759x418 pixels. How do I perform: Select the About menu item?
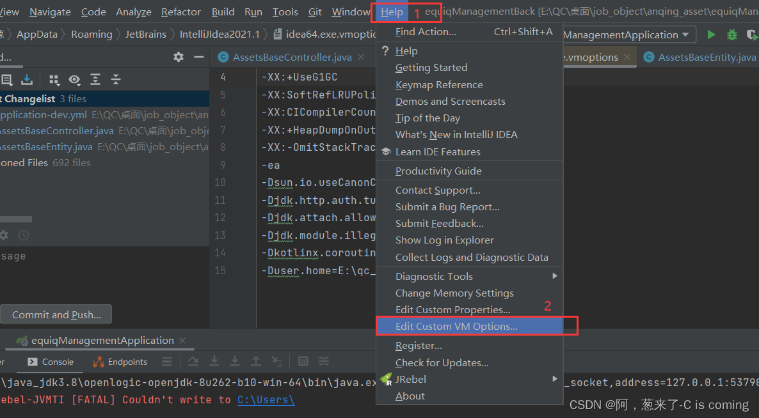(x=470, y=396)
